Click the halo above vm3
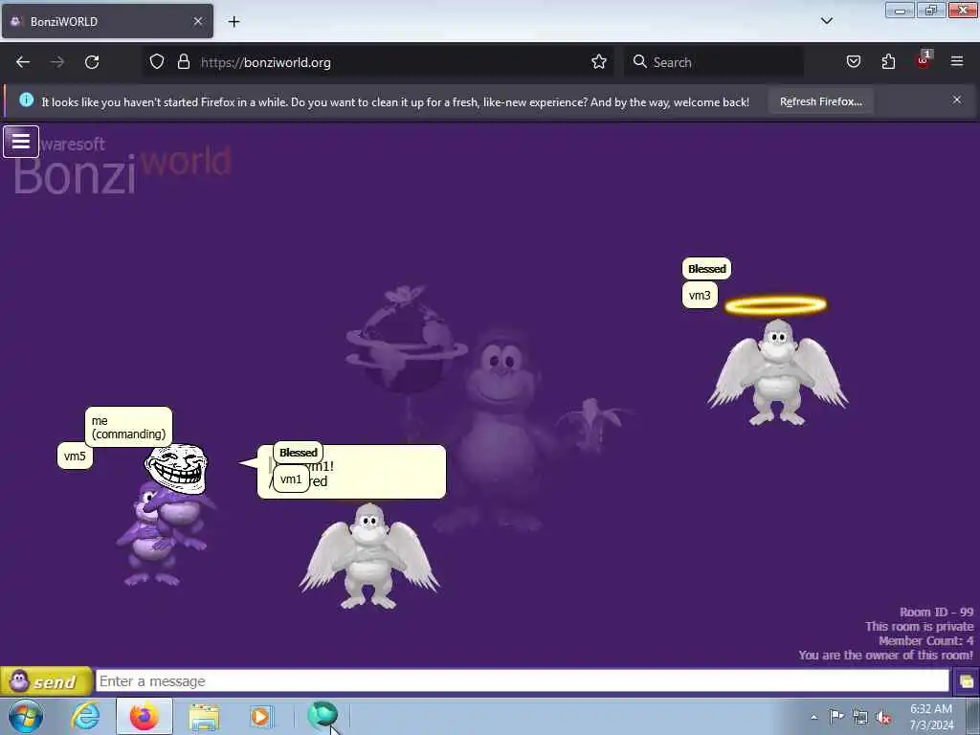Image resolution: width=980 pixels, height=735 pixels. coord(775,305)
